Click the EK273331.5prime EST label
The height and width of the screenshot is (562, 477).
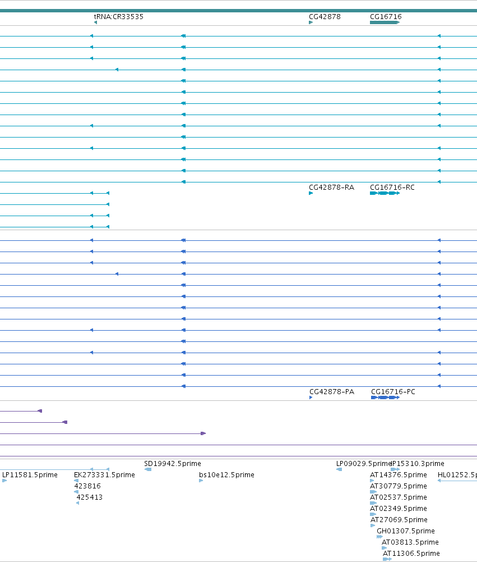104,474
